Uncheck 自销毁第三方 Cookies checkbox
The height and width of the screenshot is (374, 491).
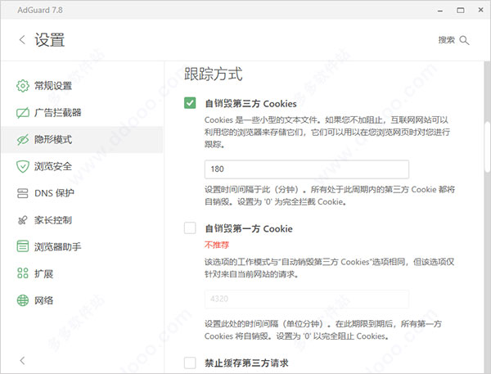point(190,103)
